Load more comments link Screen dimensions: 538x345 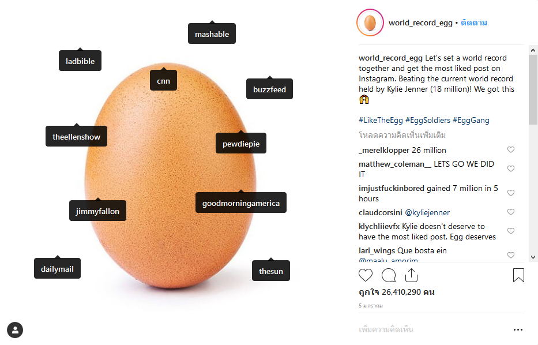[x=402, y=135]
